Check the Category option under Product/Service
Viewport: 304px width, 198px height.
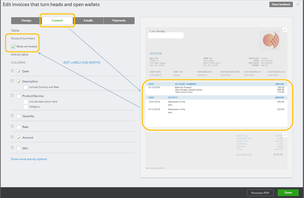pos(25,107)
